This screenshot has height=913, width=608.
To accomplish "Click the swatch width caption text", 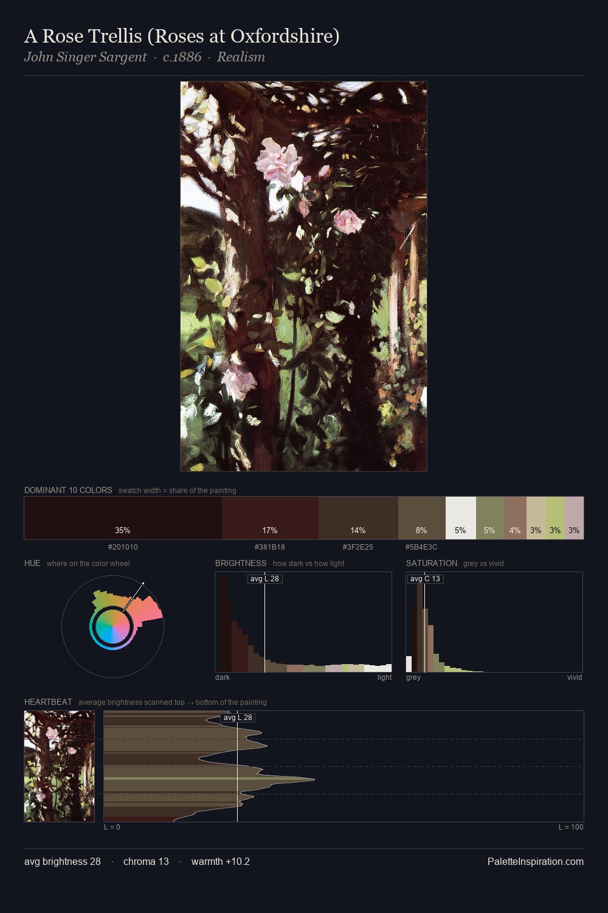I will coord(178,491).
